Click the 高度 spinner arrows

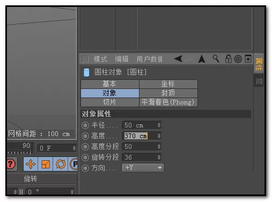click(159, 136)
